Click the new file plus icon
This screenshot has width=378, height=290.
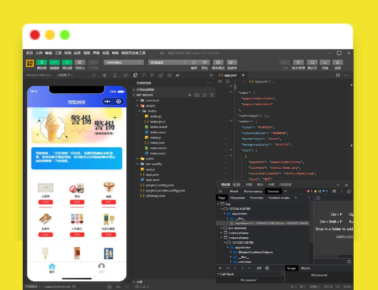190,95
